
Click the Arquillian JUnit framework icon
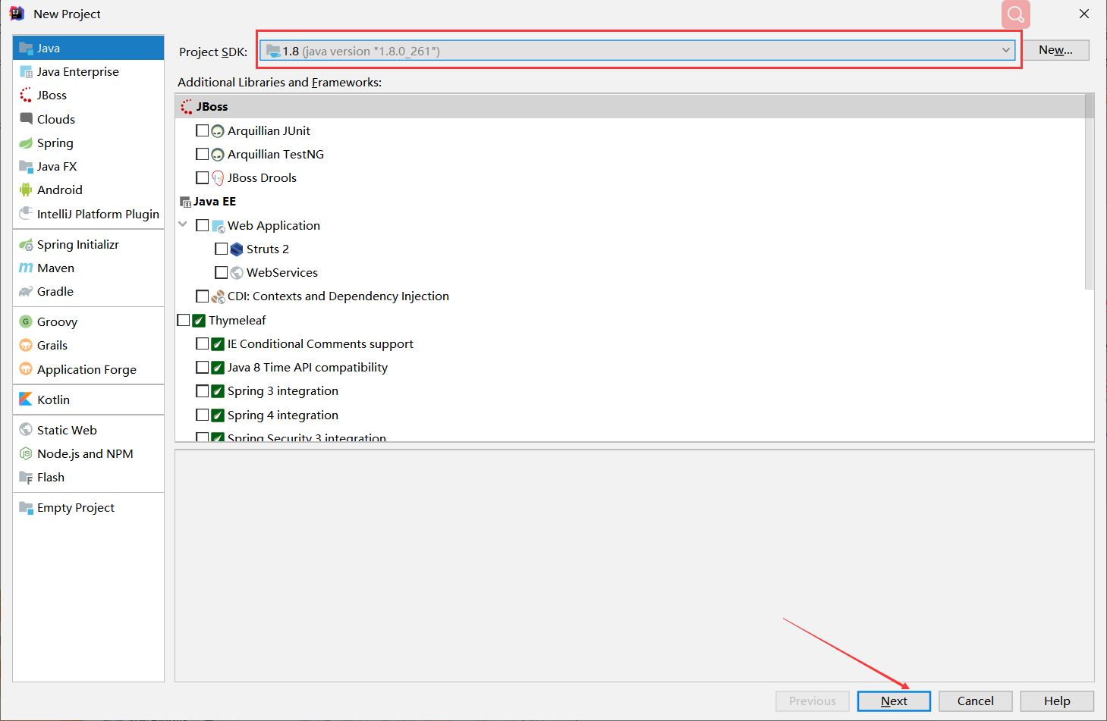tap(218, 131)
